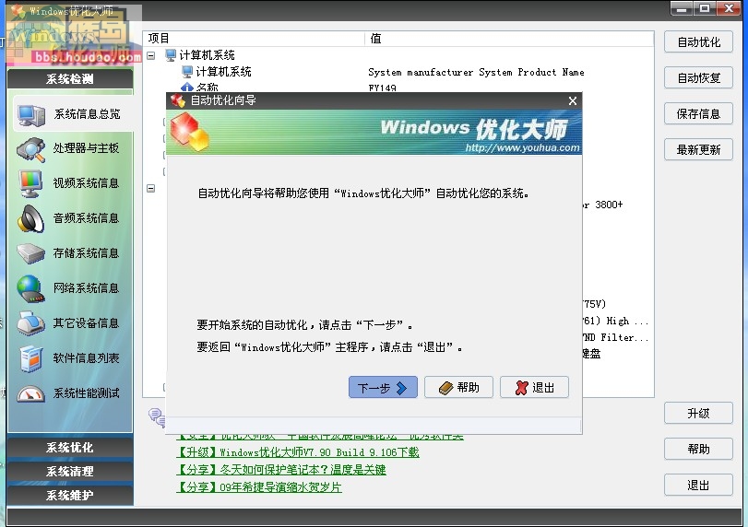Collapse the second tree group node
Screen dimensions: 748x527
[150, 188]
